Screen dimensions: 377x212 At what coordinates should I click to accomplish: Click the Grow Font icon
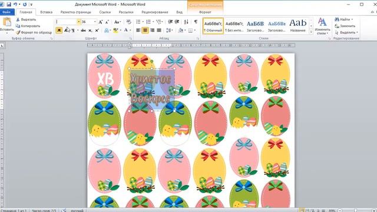click(101, 22)
